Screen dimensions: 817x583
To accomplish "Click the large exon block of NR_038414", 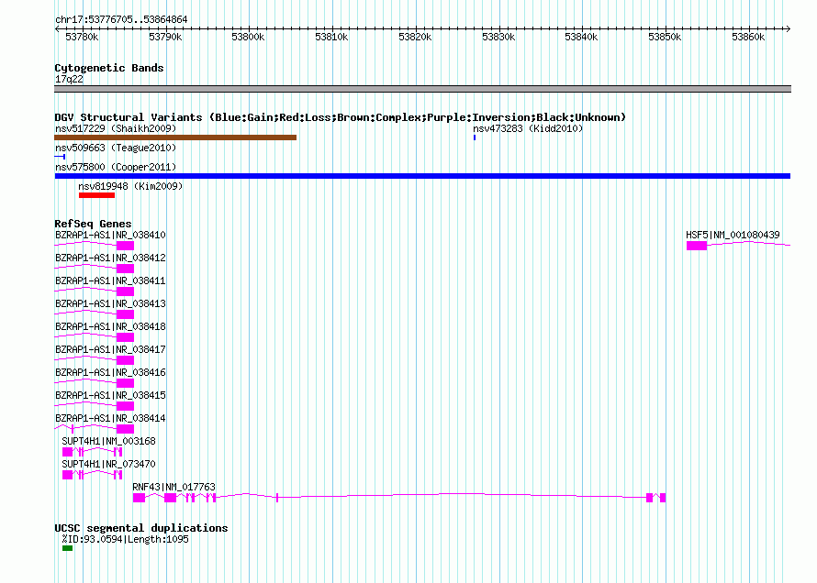I will (x=125, y=428).
